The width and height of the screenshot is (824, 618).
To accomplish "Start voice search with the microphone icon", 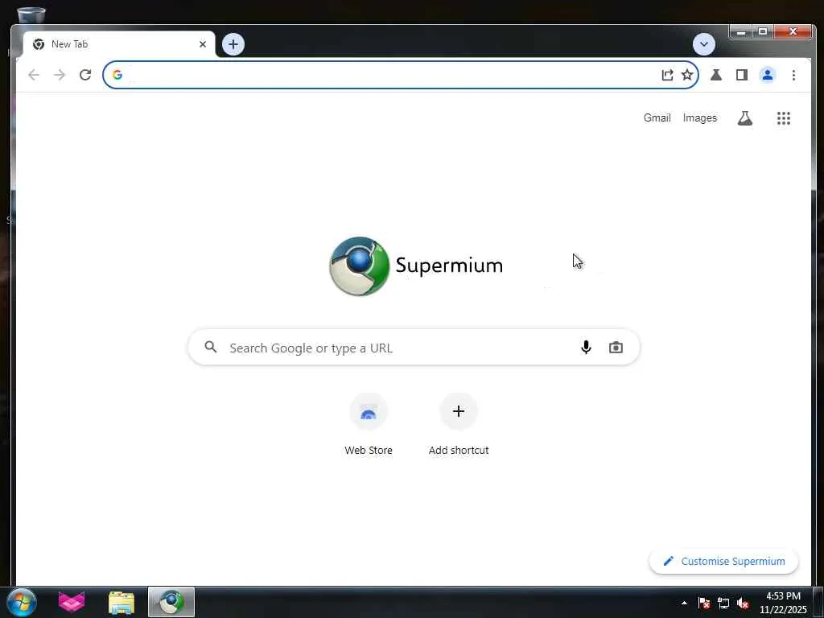I will click(x=586, y=348).
